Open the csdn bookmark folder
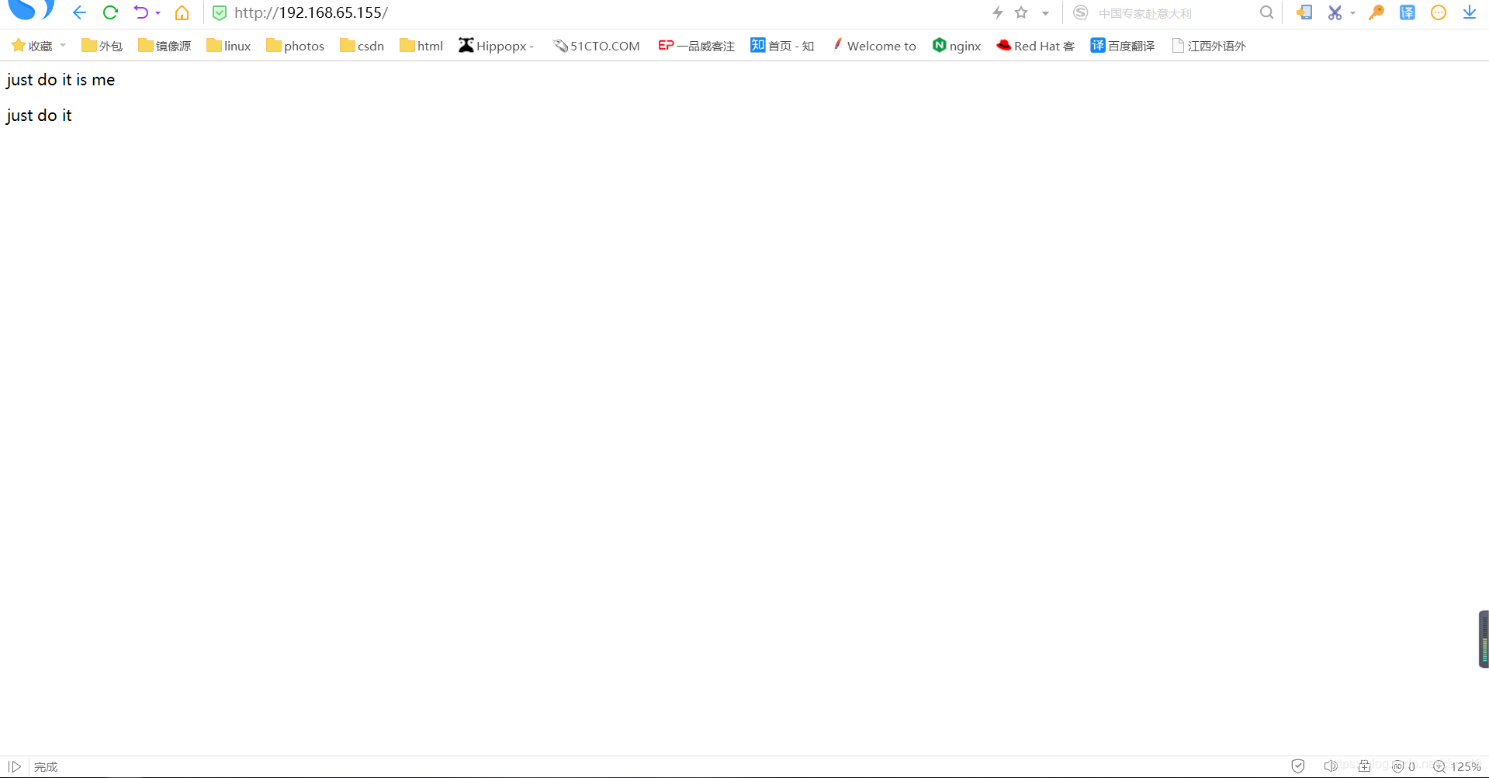 [362, 46]
